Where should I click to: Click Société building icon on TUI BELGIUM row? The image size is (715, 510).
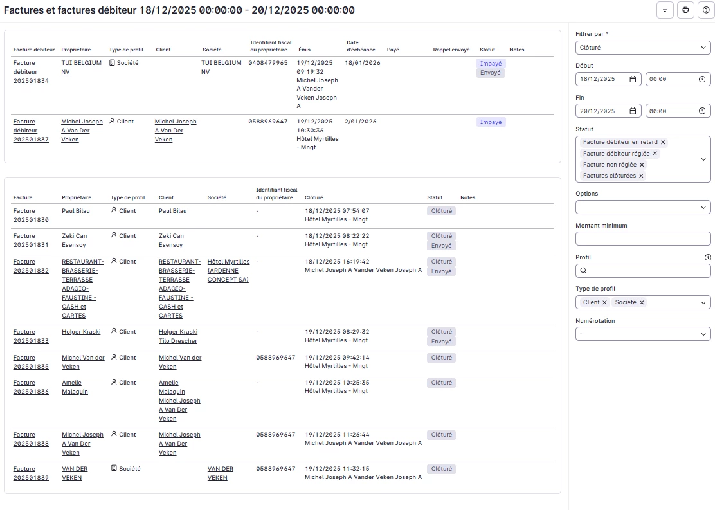click(x=112, y=63)
